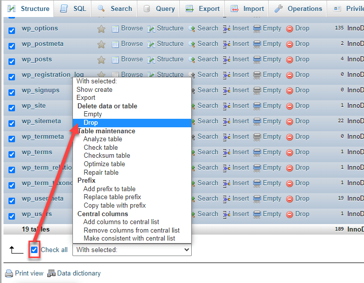Click the Browse icon in wp_postmeta row
Viewport: 364px width, 283px height.
tap(115, 44)
